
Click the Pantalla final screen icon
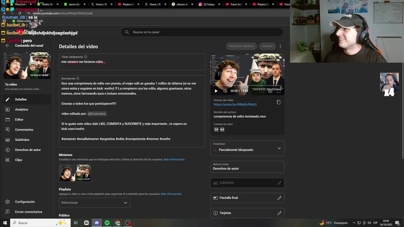coord(216,198)
